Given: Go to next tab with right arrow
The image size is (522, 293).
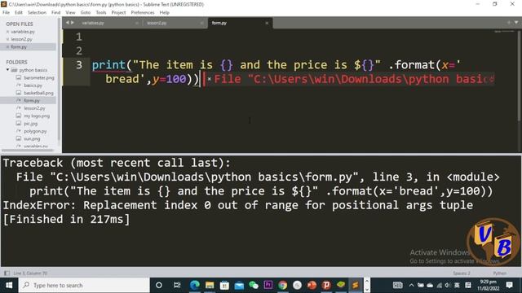Looking at the screenshot, I should [x=73, y=23].
